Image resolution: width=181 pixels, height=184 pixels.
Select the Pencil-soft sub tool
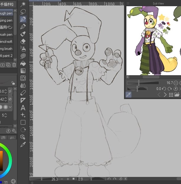click(x=6, y=41)
